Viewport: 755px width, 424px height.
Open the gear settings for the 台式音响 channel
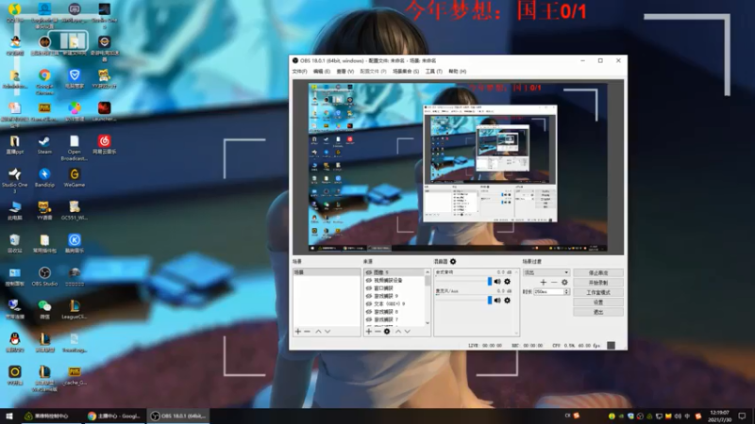[x=507, y=282]
